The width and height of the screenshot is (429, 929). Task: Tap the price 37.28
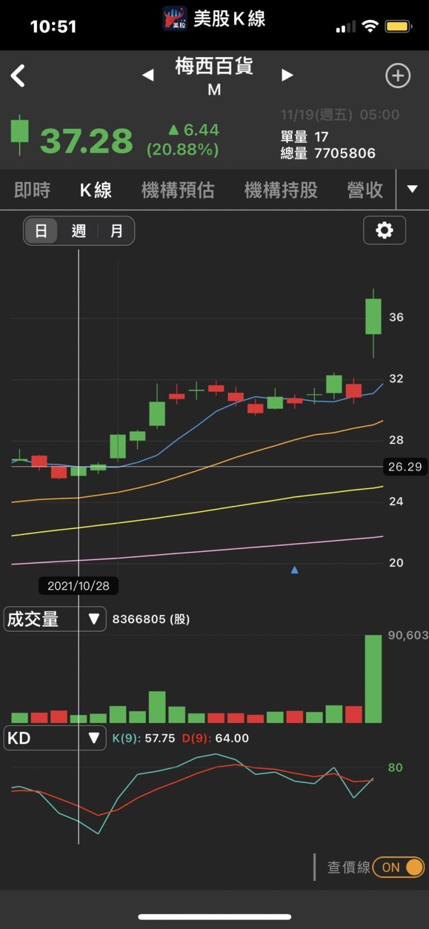pyautogui.click(x=86, y=141)
